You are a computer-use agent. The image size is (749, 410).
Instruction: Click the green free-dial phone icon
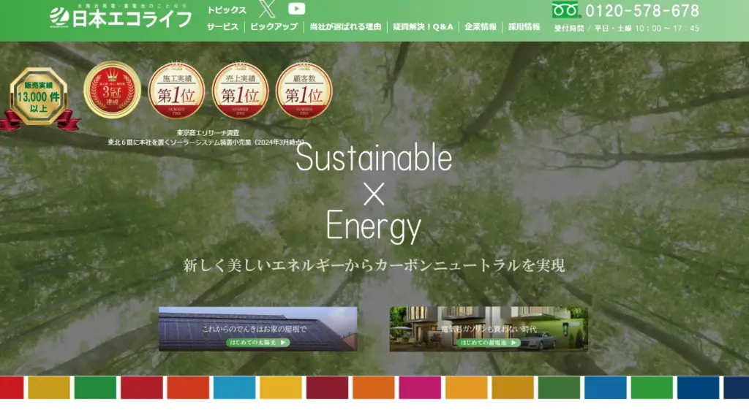(x=565, y=10)
